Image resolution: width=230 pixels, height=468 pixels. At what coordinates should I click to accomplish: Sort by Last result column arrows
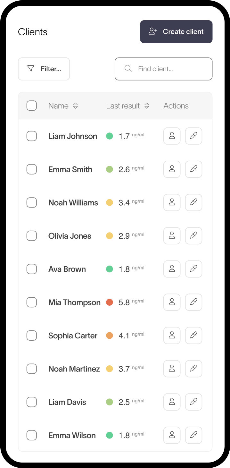tap(147, 106)
